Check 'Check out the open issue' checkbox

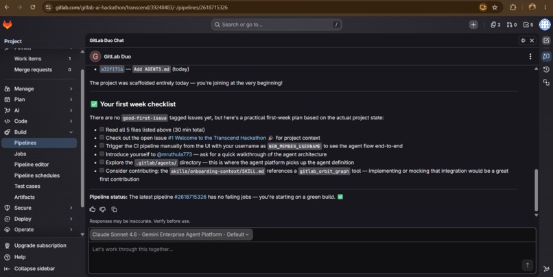click(x=102, y=137)
